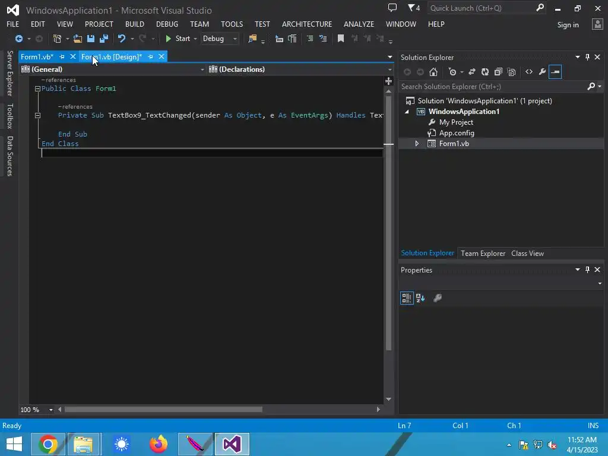Viewport: 608px width, 456px height.
Task: Pin the Form1.vb tab
Action: tap(62, 56)
